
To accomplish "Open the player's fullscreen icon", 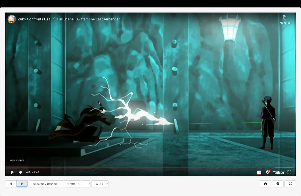I will pyautogui.click(x=289, y=172).
